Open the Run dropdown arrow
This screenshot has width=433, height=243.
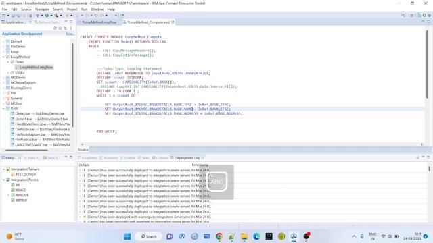(x=51, y=16)
